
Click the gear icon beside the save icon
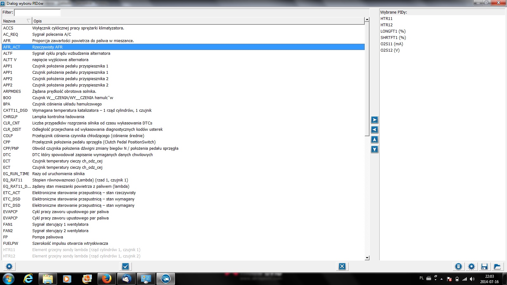472,266
